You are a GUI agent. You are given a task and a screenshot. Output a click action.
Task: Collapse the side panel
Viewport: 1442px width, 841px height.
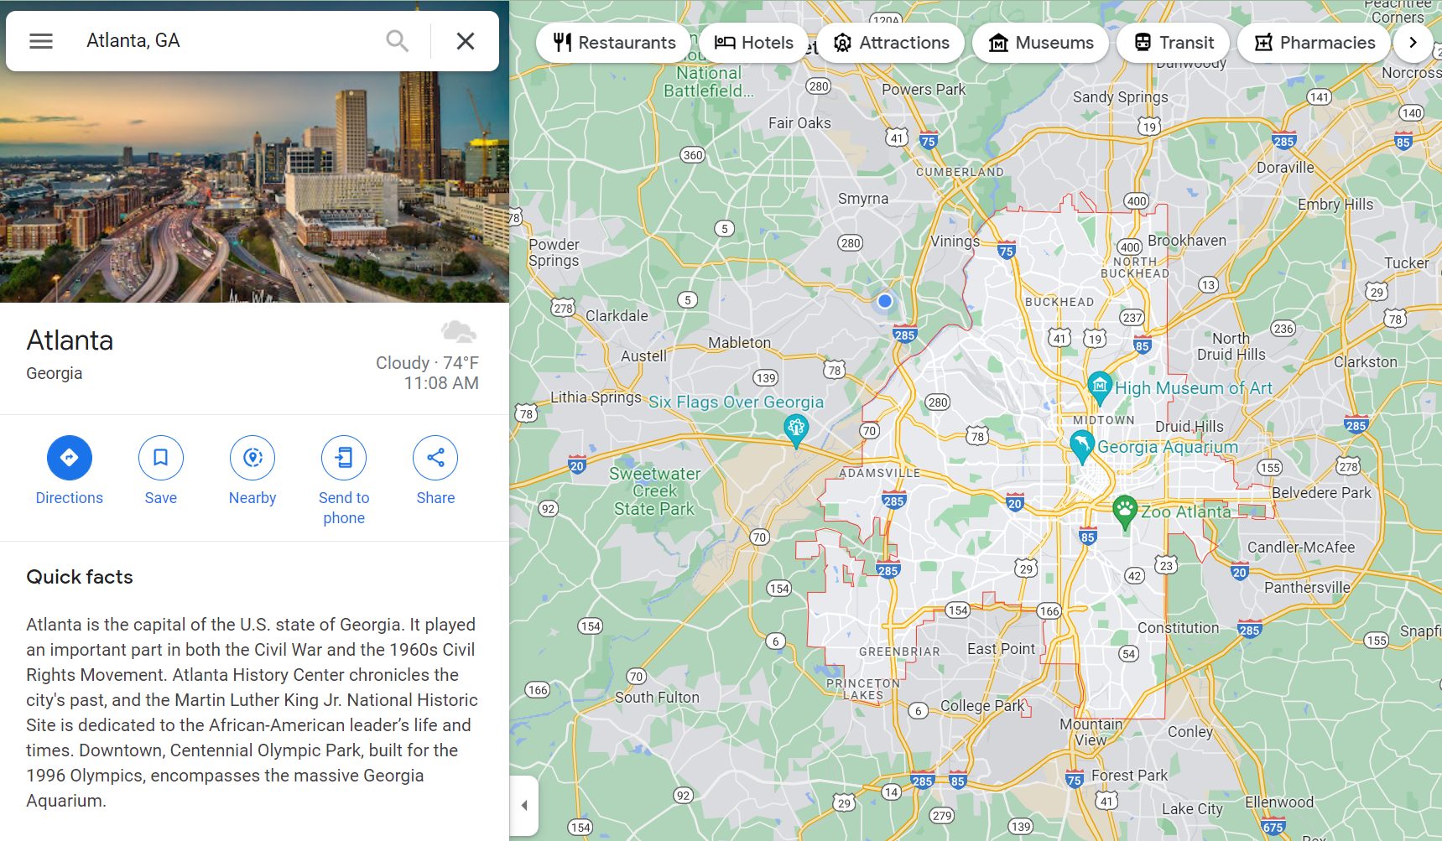(524, 805)
